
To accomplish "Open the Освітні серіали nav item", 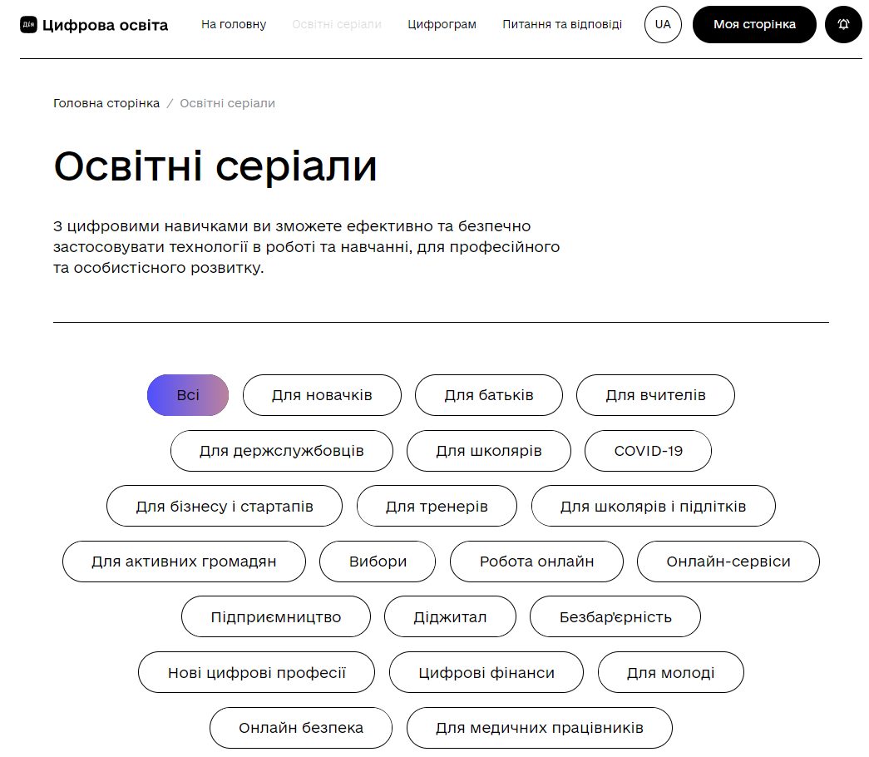I will coord(337,24).
